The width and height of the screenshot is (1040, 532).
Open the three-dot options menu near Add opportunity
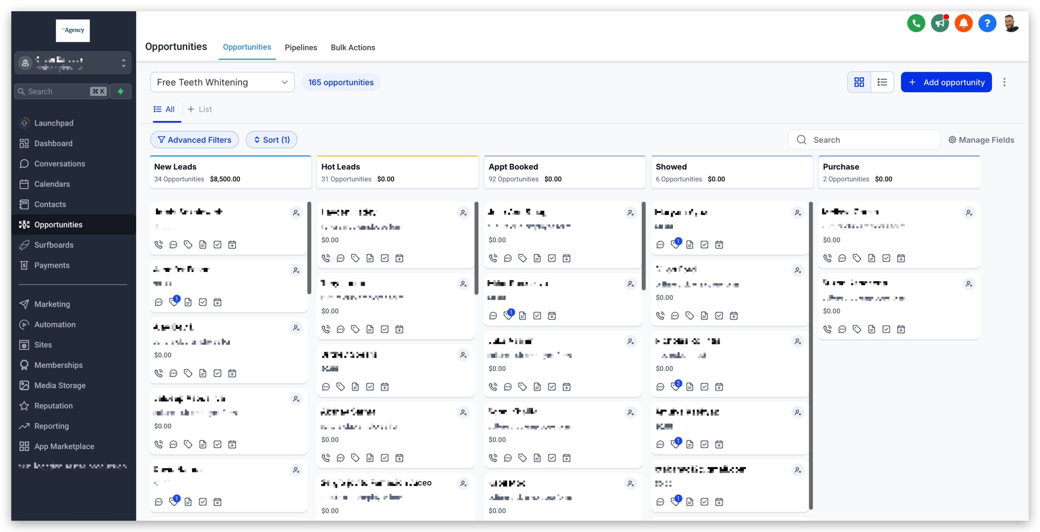point(1004,82)
